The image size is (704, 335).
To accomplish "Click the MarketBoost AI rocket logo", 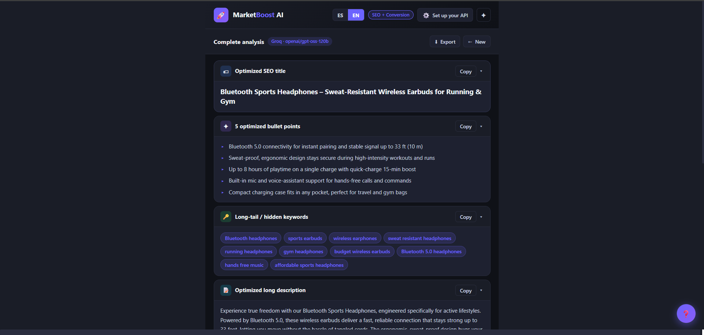I will pyautogui.click(x=221, y=15).
